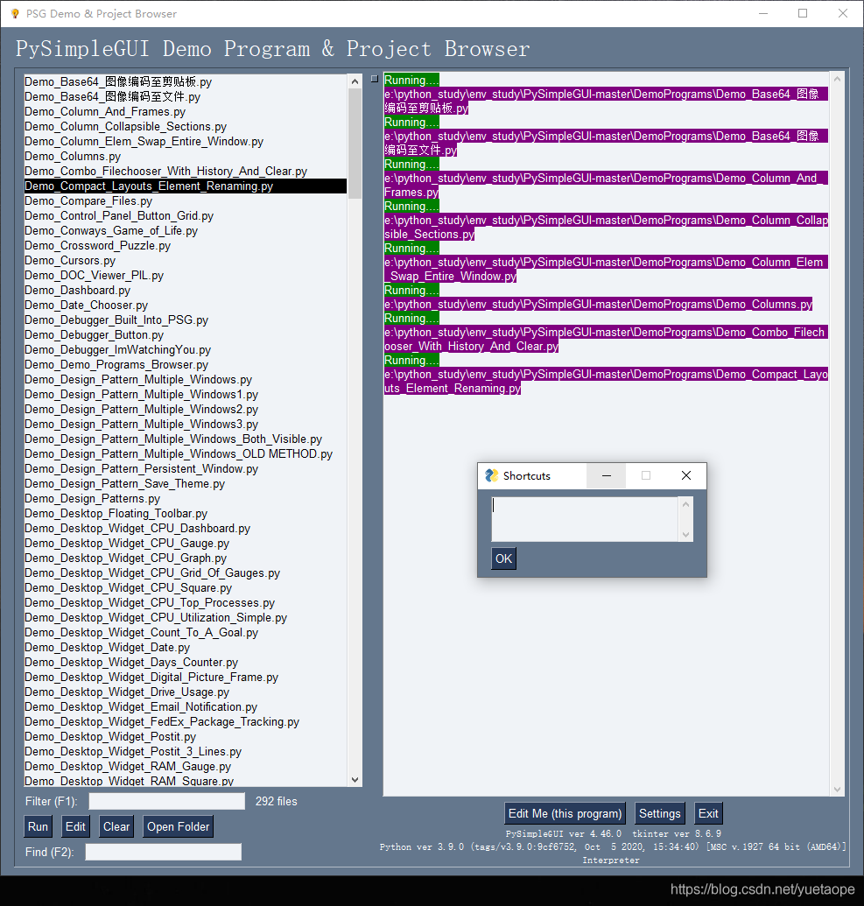The width and height of the screenshot is (864, 906).
Task: Minimize the Shortcuts dialog
Action: [x=607, y=475]
